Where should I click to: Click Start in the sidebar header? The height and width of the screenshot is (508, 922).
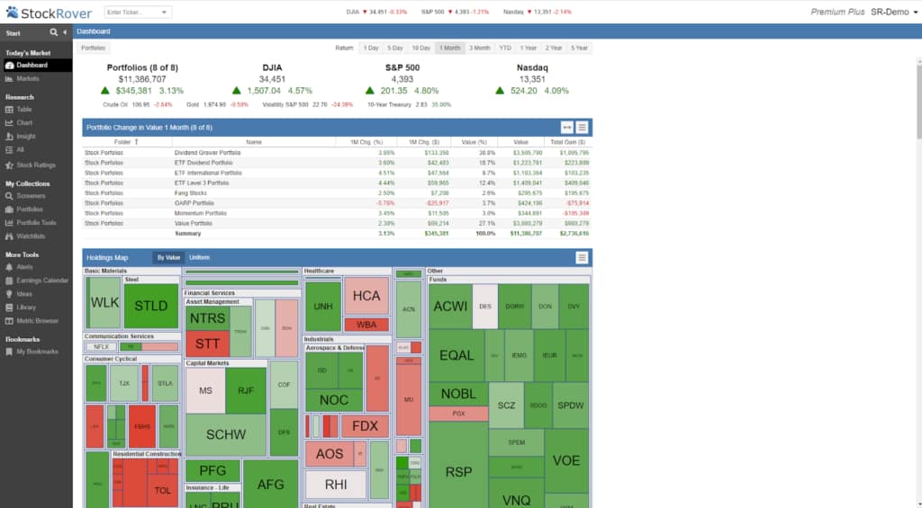13,33
